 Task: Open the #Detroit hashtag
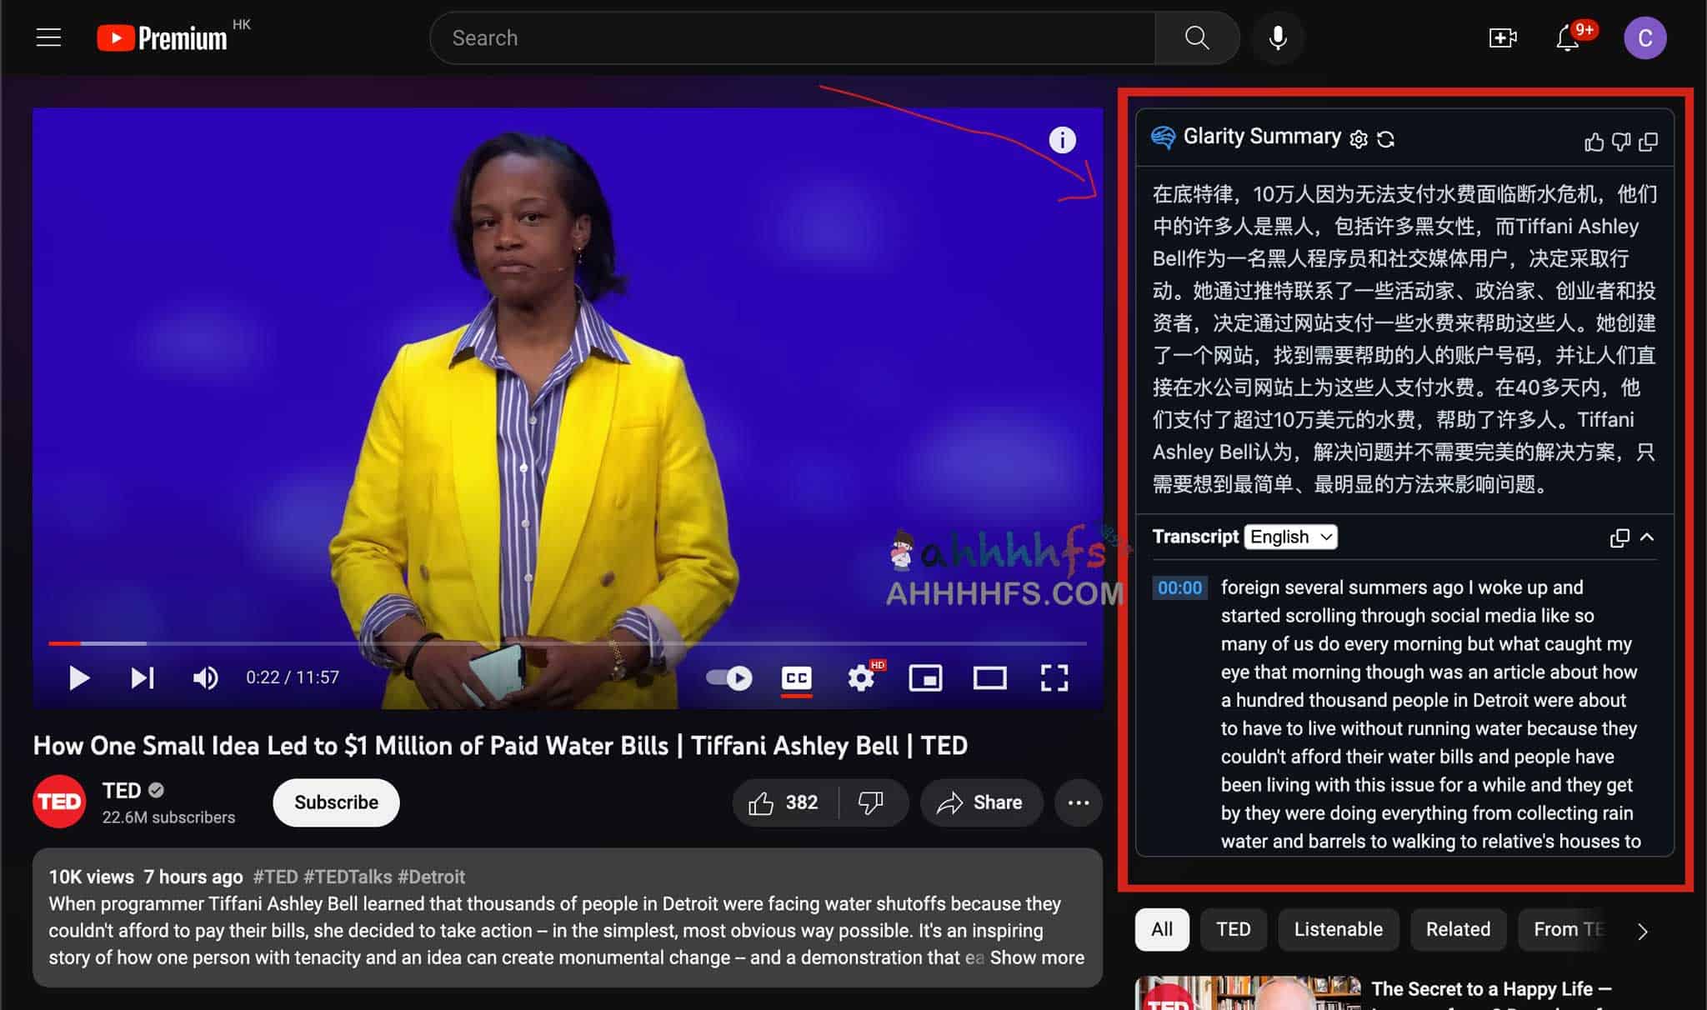(x=431, y=877)
